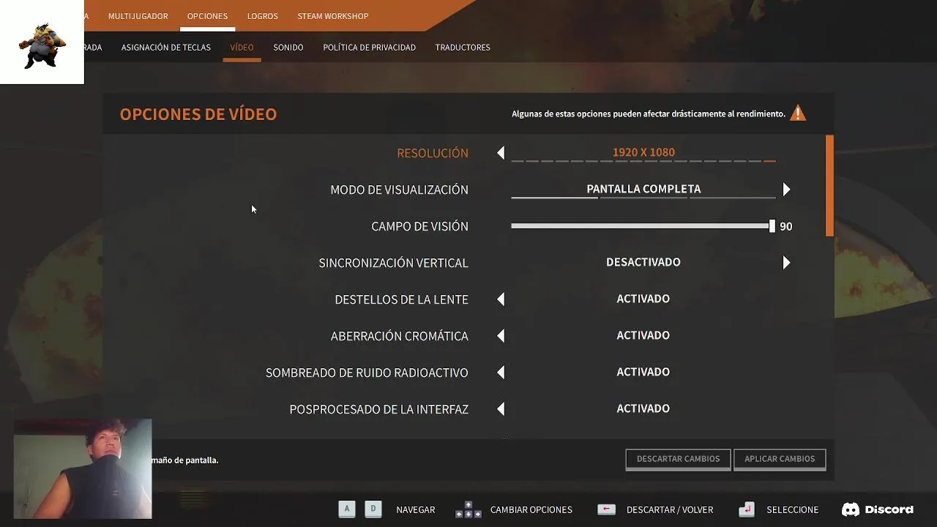Image resolution: width=937 pixels, height=527 pixels.
Task: Open the Multijugador menu tab
Action: (138, 16)
